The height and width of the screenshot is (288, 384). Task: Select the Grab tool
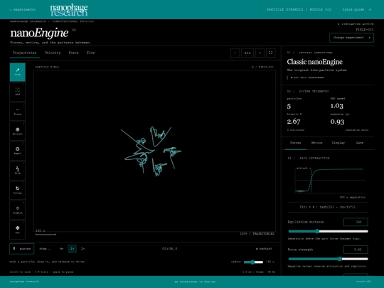tap(17, 72)
